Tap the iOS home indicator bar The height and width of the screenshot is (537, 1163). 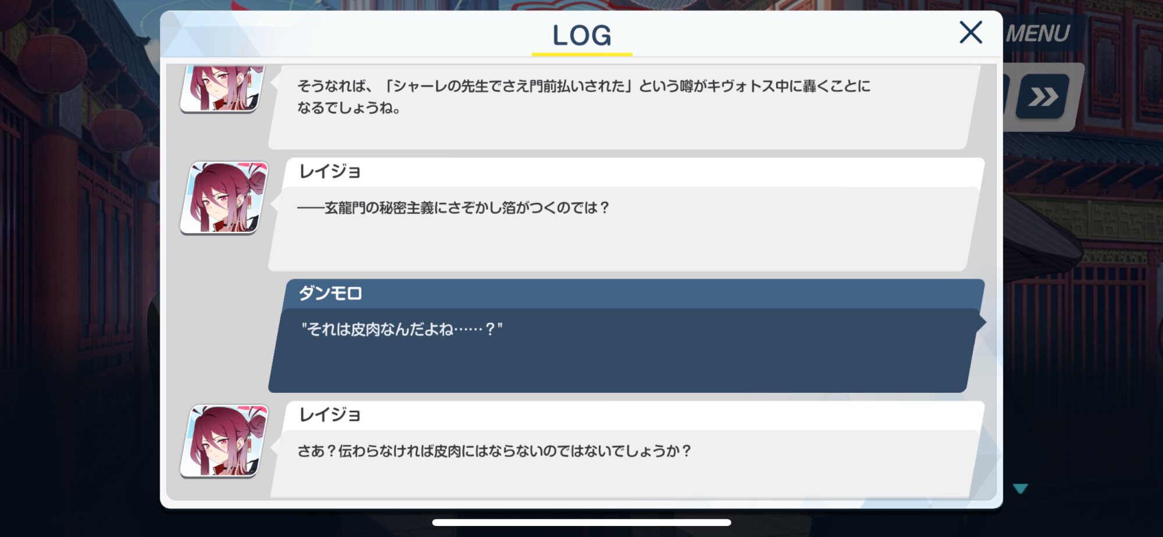pos(581,522)
